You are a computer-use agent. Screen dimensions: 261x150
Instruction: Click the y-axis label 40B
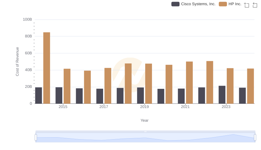click(x=28, y=70)
